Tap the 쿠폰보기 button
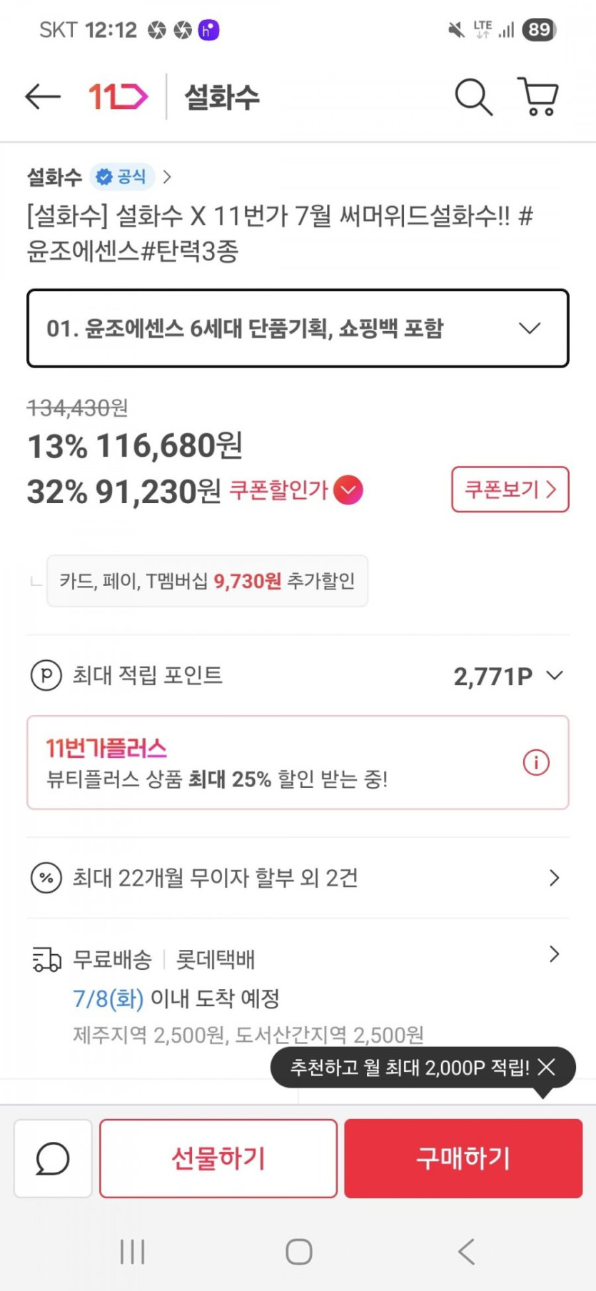This screenshot has width=596, height=1291. [x=510, y=490]
